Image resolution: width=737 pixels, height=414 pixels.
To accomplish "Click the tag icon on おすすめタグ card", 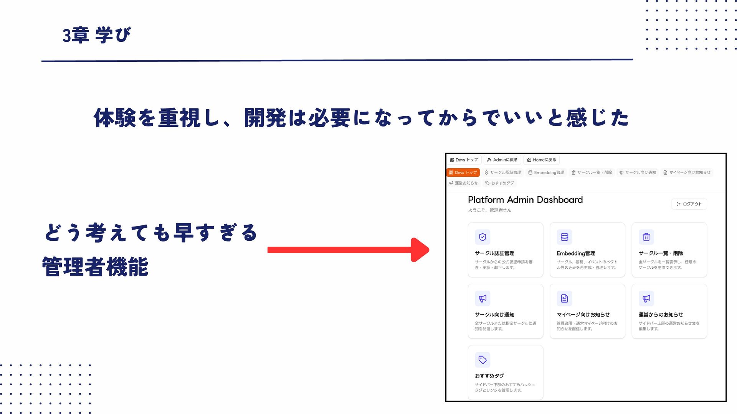I will [483, 360].
